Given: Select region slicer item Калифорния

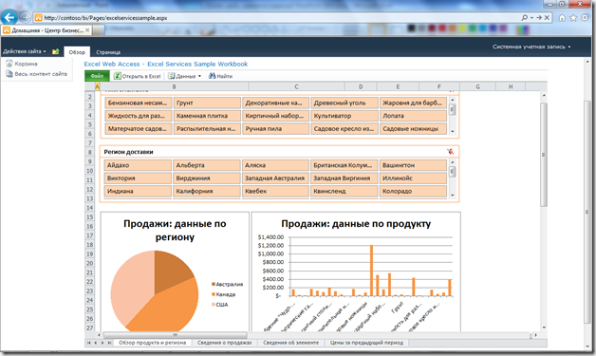Looking at the screenshot, I should (x=207, y=192).
